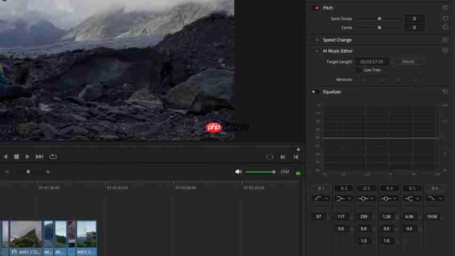
Task: Open Band 6 filter type dropdown
Action: 435,198
